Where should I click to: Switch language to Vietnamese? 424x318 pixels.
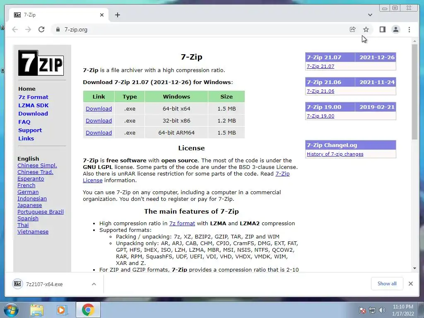33,232
